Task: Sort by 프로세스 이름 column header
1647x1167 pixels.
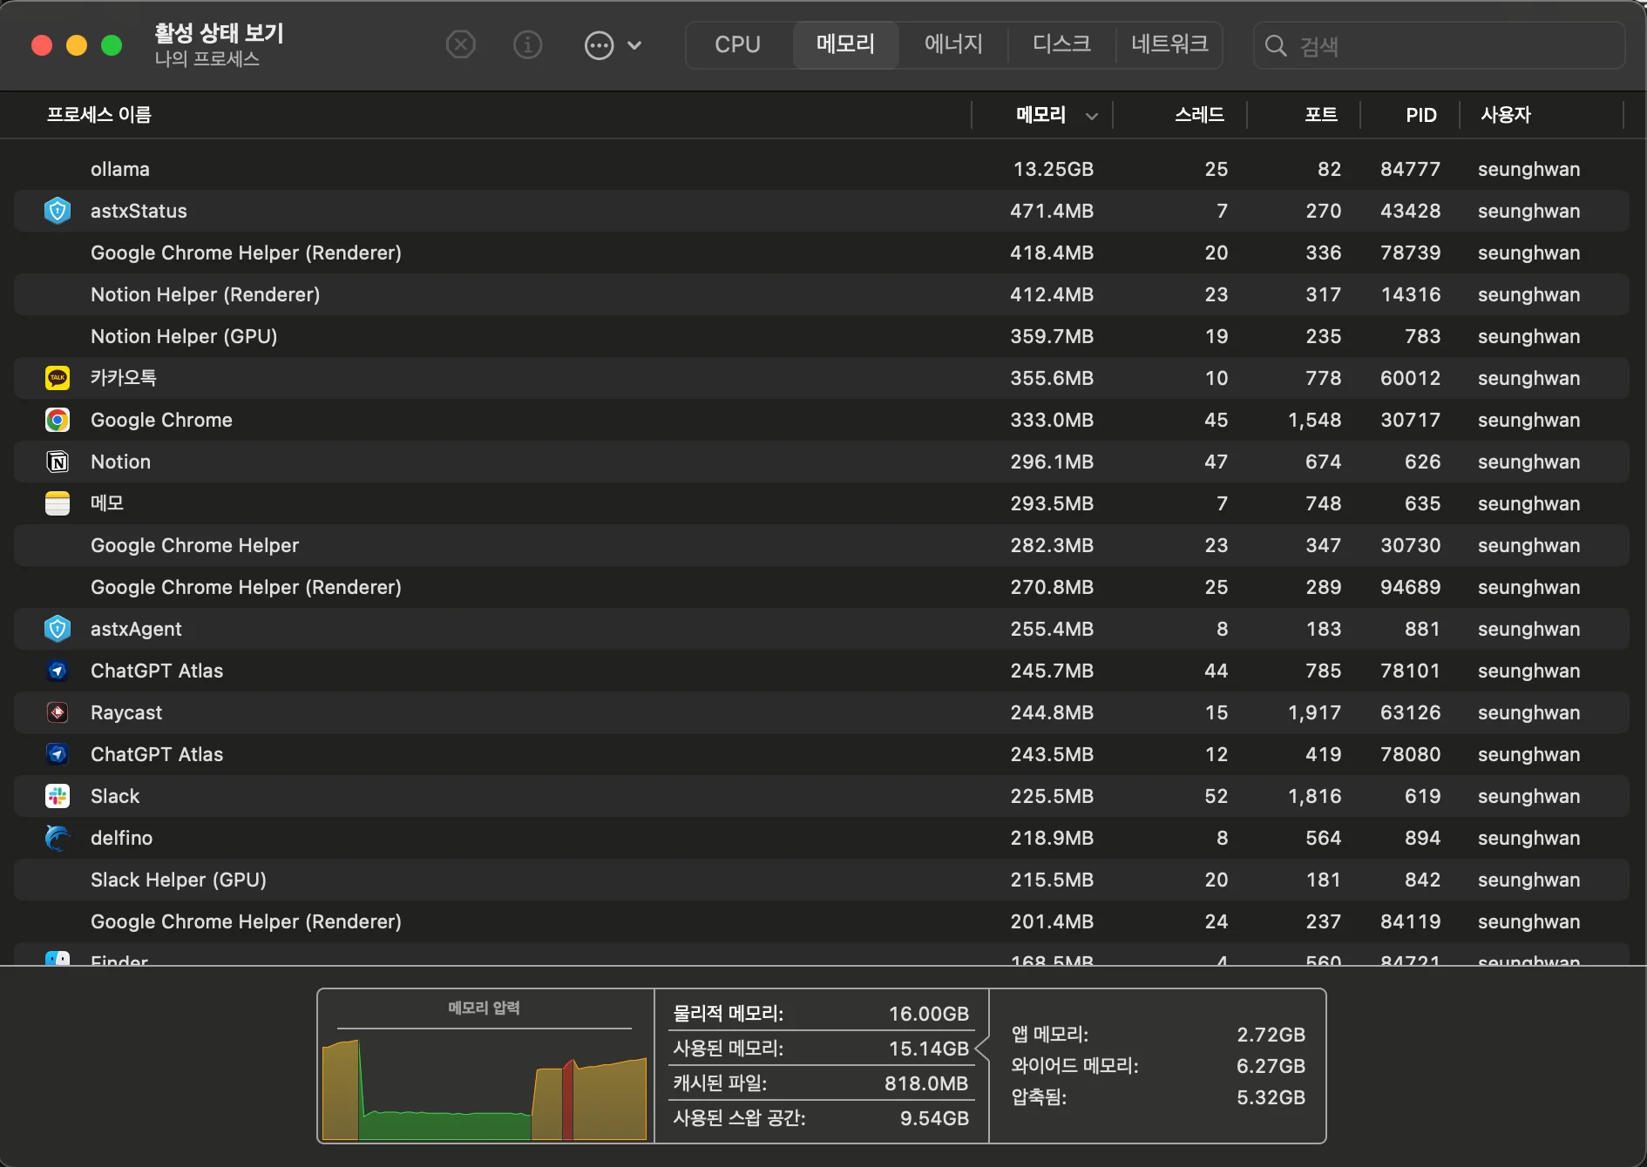Action: pyautogui.click(x=99, y=115)
